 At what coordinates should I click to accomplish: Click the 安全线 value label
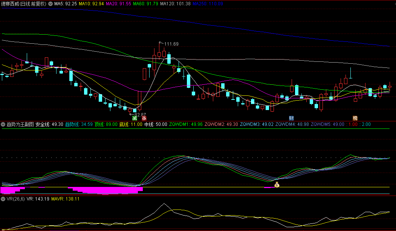(49, 124)
